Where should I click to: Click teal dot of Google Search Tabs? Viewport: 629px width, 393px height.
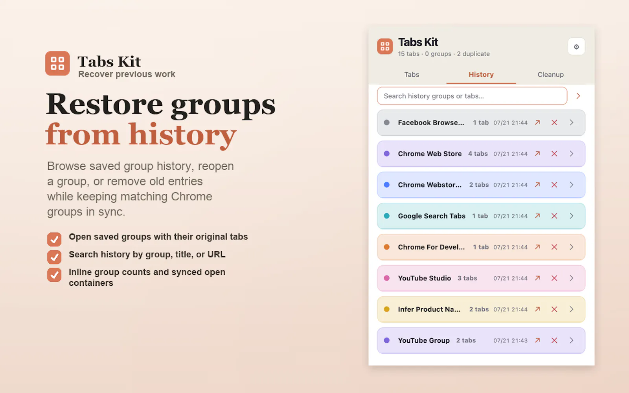point(387,216)
